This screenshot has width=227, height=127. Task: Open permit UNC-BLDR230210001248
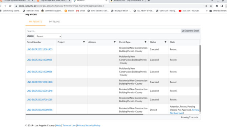[40, 91]
